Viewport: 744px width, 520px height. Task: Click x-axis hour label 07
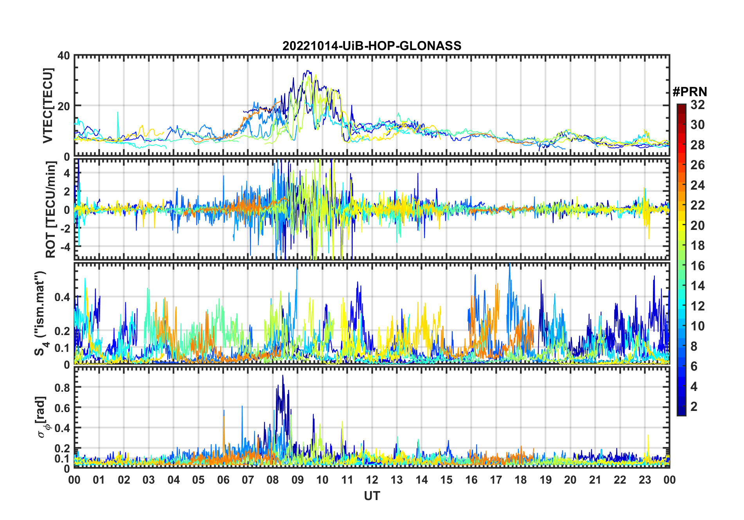click(x=248, y=480)
